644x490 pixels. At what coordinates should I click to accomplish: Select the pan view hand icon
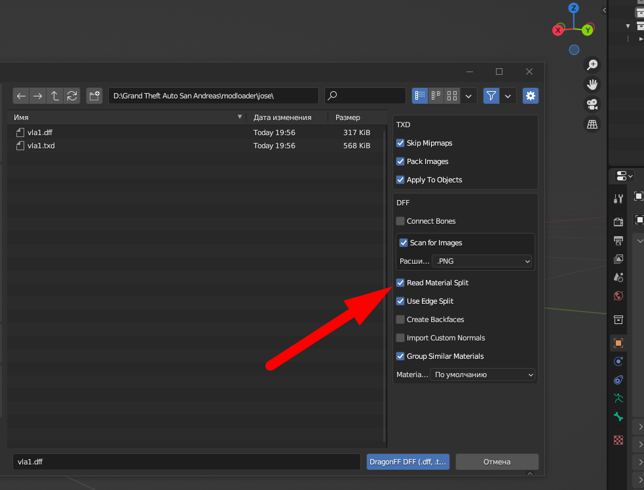click(x=592, y=85)
